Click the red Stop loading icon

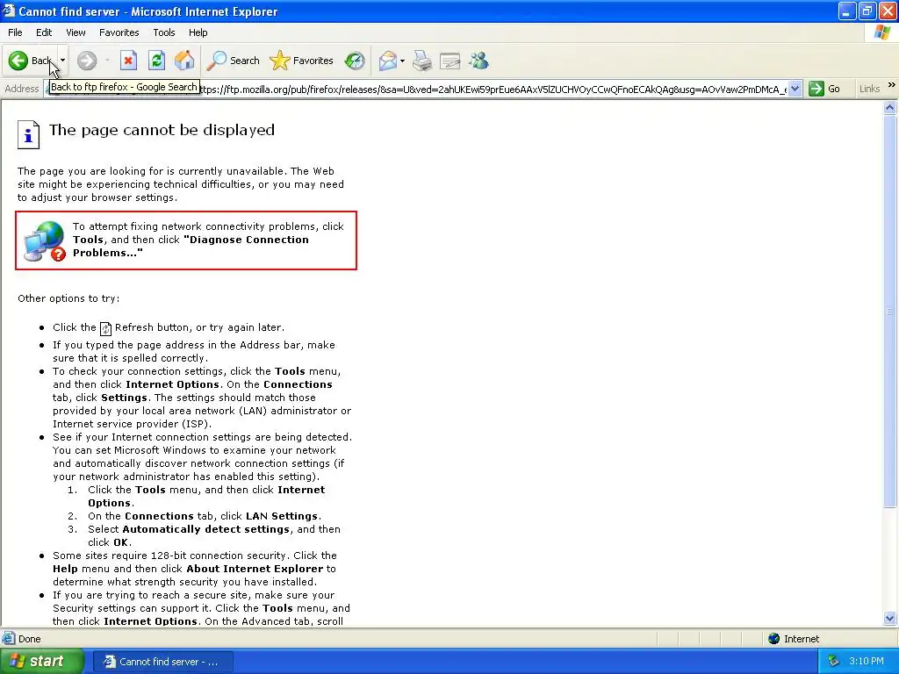pos(128,61)
